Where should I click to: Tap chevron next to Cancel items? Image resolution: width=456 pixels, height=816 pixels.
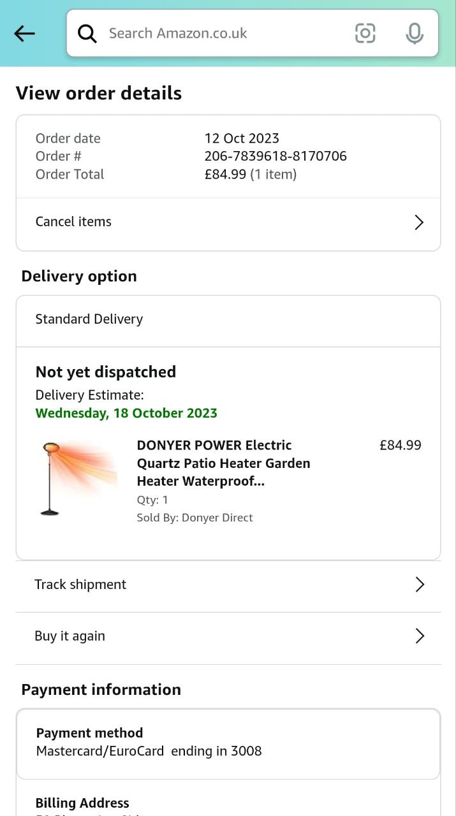click(x=419, y=222)
